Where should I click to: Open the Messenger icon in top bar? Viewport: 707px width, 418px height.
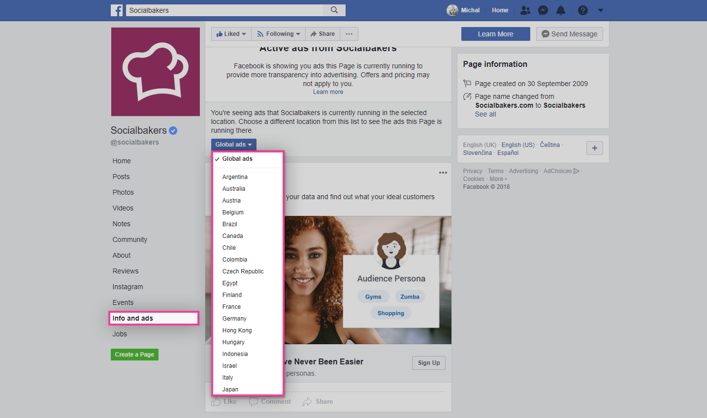coord(543,10)
